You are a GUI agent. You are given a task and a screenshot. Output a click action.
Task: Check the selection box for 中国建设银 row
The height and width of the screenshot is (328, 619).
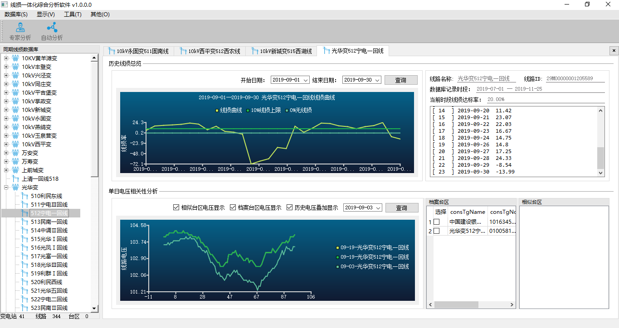[436, 222]
